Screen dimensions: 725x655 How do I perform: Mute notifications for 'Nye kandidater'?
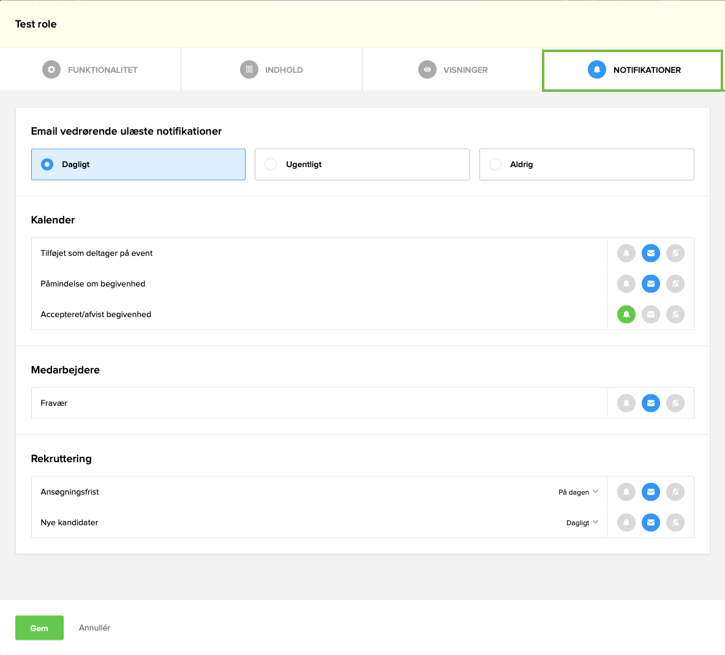point(675,523)
